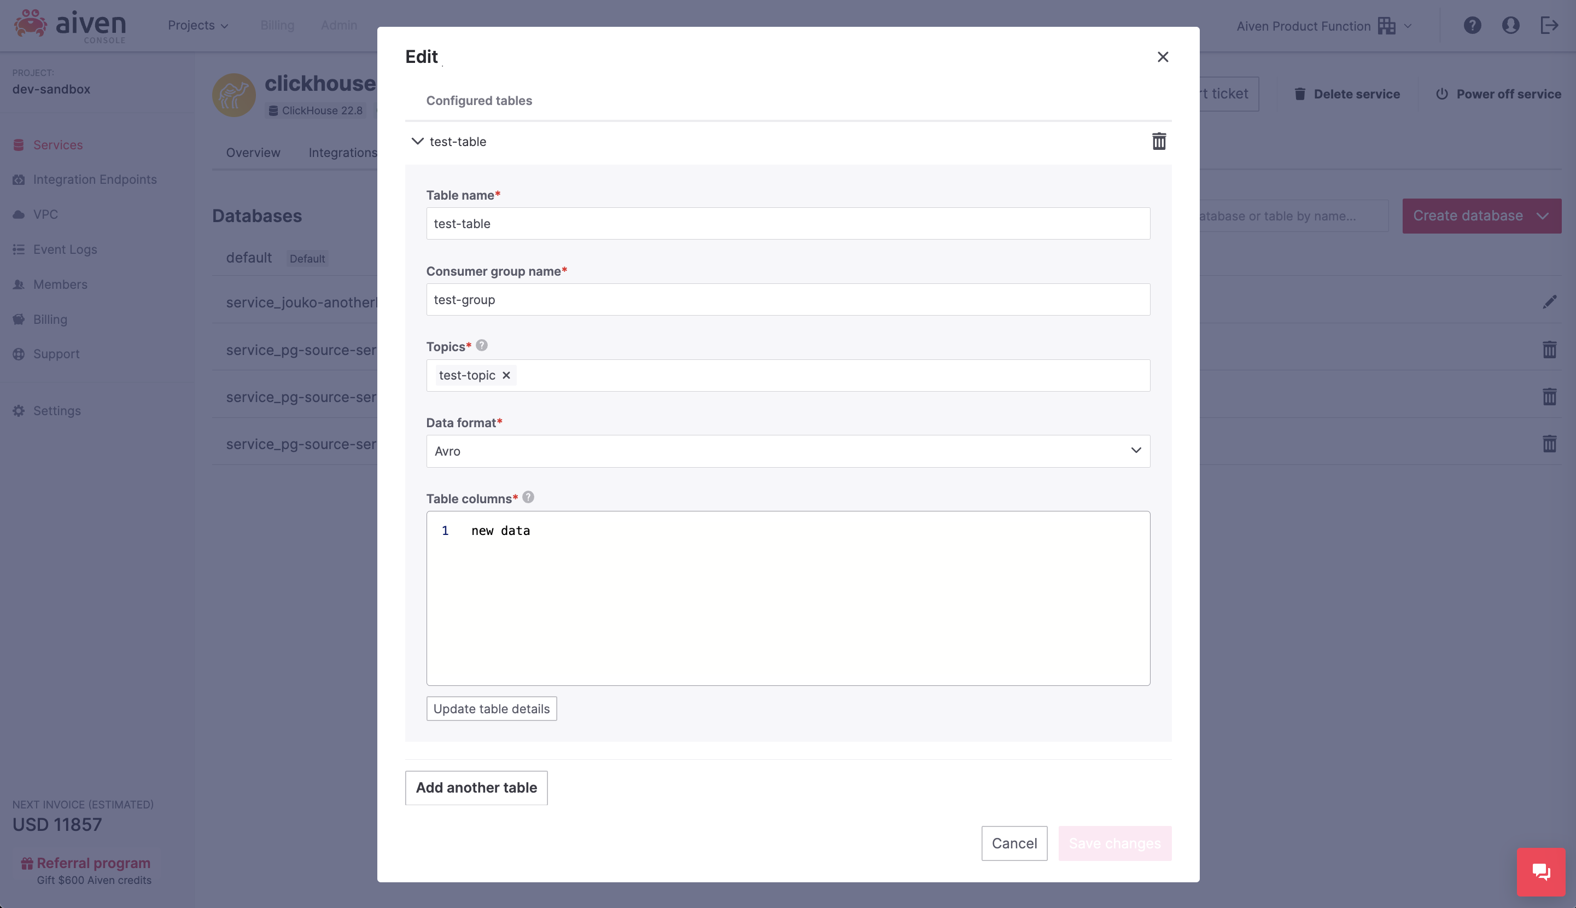
Task: Delete the test-table configuration
Action: point(1158,142)
